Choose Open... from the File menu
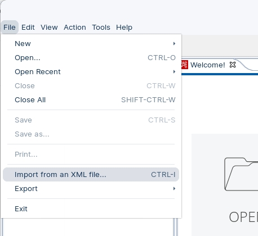 coord(91,58)
